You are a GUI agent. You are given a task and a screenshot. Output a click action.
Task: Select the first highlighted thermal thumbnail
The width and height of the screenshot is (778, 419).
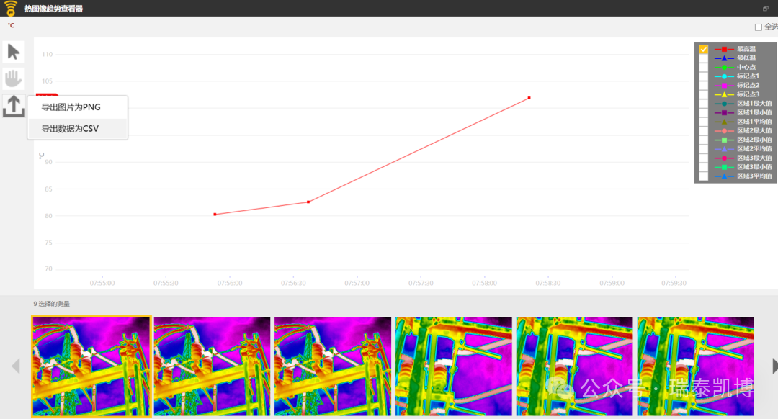coord(91,366)
